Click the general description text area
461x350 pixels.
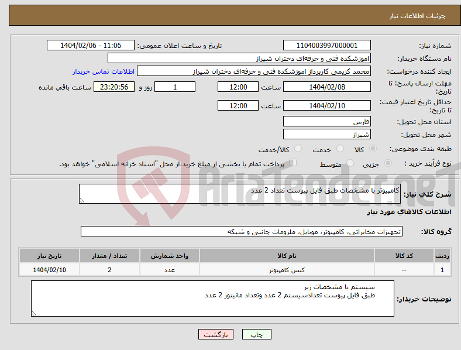coord(240,194)
